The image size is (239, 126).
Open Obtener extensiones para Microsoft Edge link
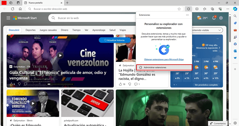coord(164,59)
